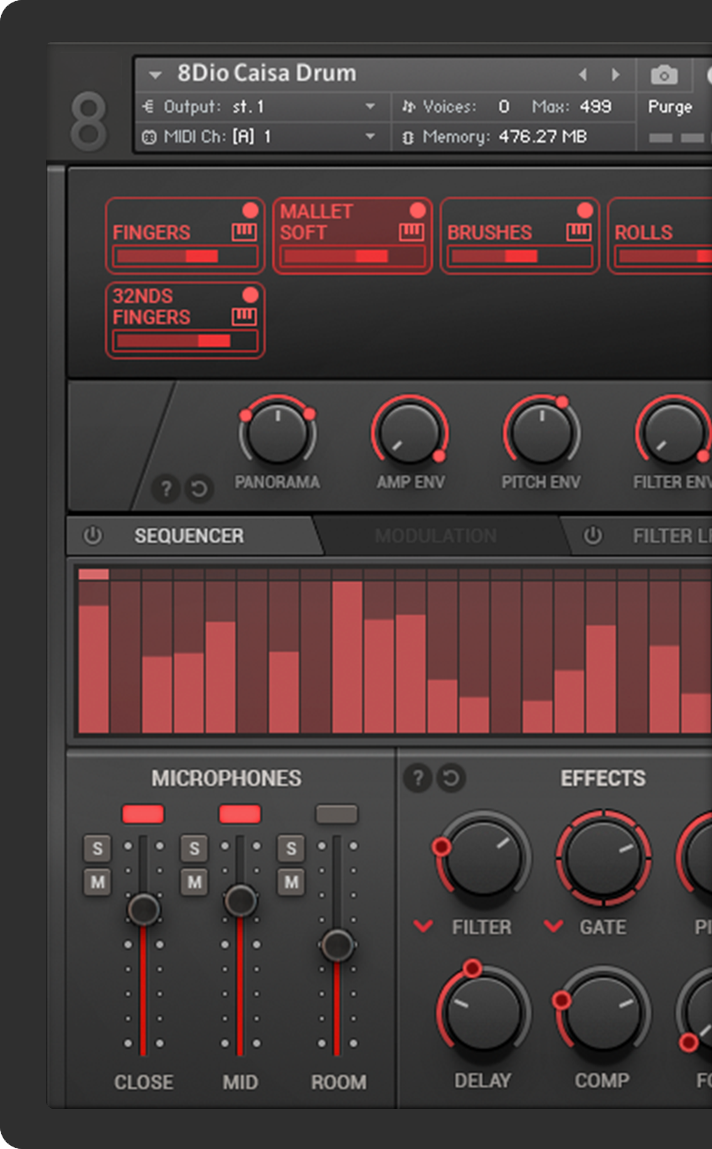Click the COMP effect knob
Screen dimensions: 712x1149
coord(603,1011)
